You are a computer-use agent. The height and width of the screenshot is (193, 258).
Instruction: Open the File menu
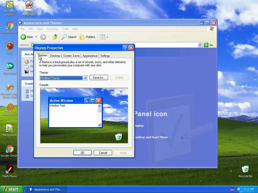tap(22, 29)
